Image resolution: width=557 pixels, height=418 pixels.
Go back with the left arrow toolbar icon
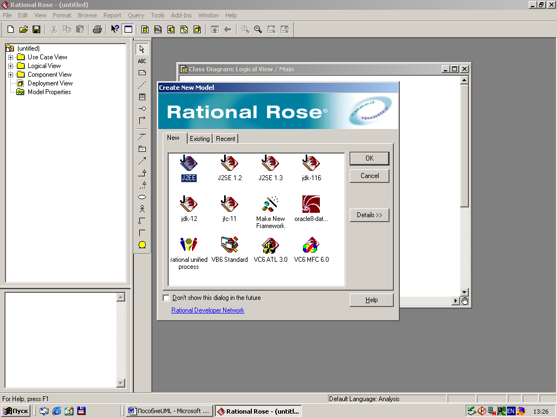click(x=228, y=29)
